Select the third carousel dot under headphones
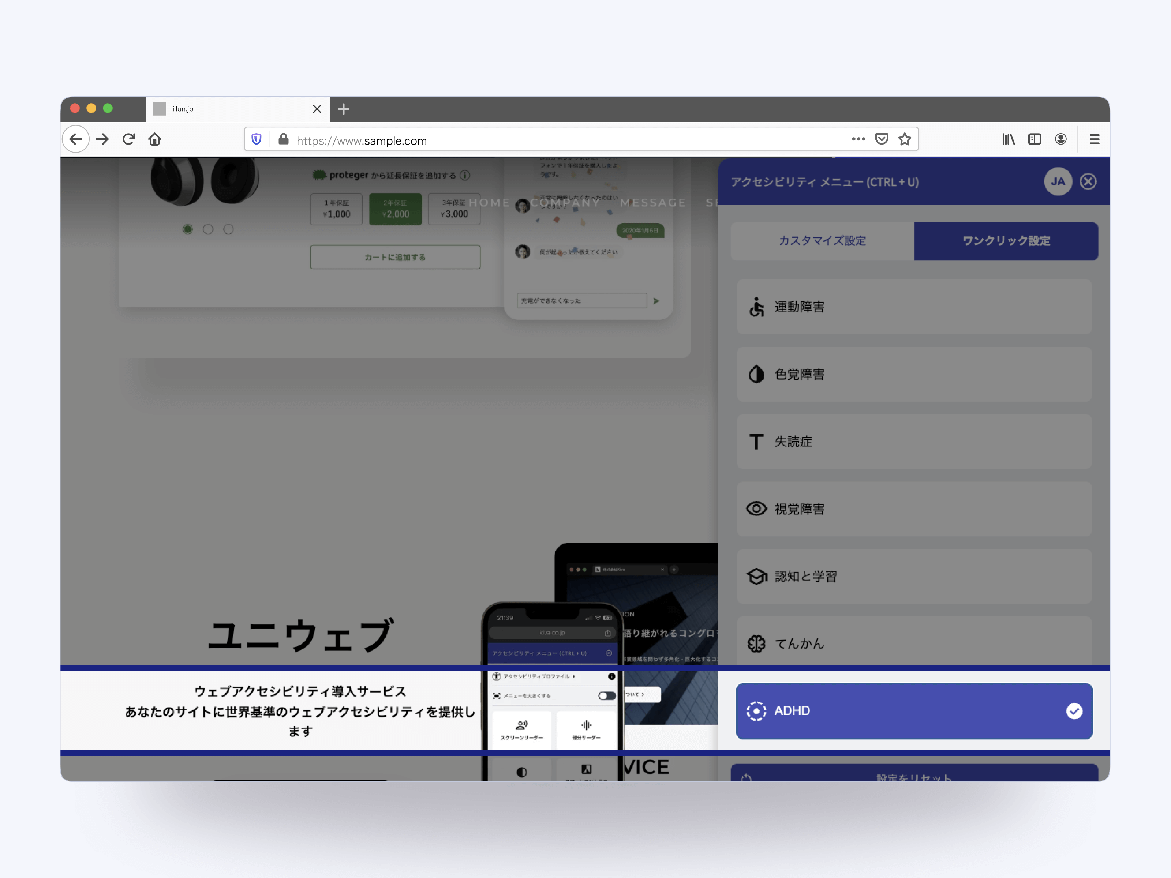Viewport: 1171px width, 878px height. click(x=228, y=229)
